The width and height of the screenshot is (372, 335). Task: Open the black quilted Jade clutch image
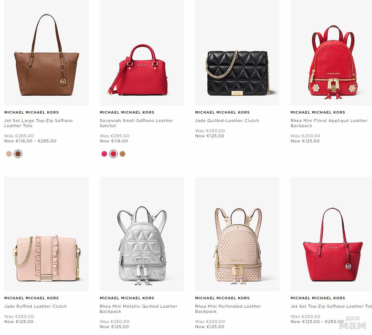(237, 53)
